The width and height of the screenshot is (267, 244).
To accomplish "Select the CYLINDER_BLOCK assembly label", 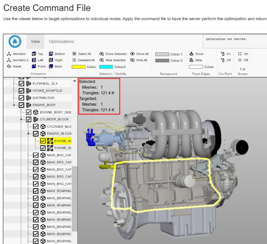I will pos(54,120).
